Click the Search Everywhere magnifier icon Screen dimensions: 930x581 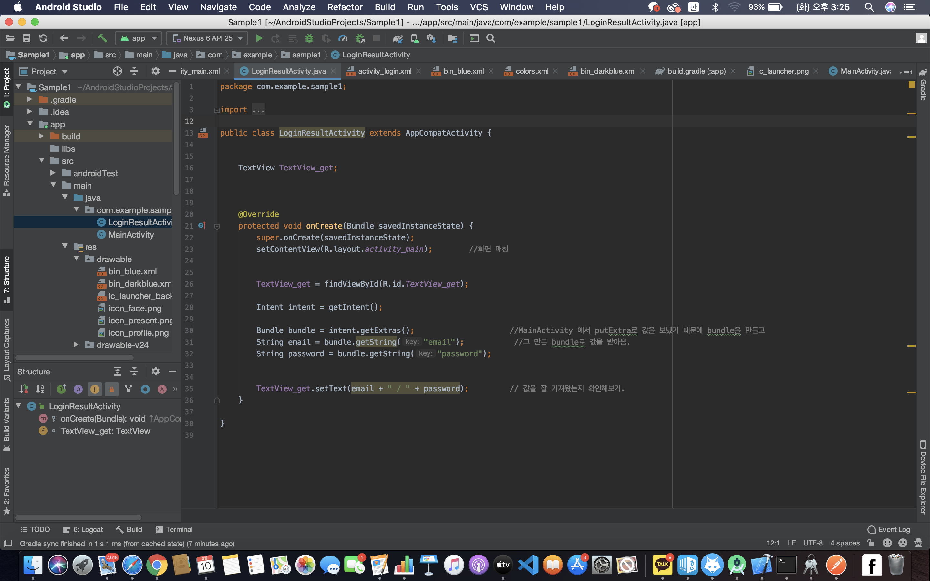(491, 38)
